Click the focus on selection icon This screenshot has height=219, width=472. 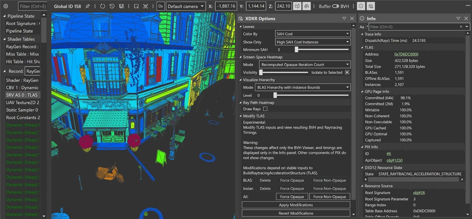pyautogui.click(x=145, y=6)
